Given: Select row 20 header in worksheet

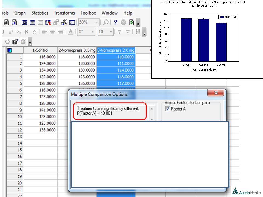Looking at the screenshot, I should click(15, 183).
